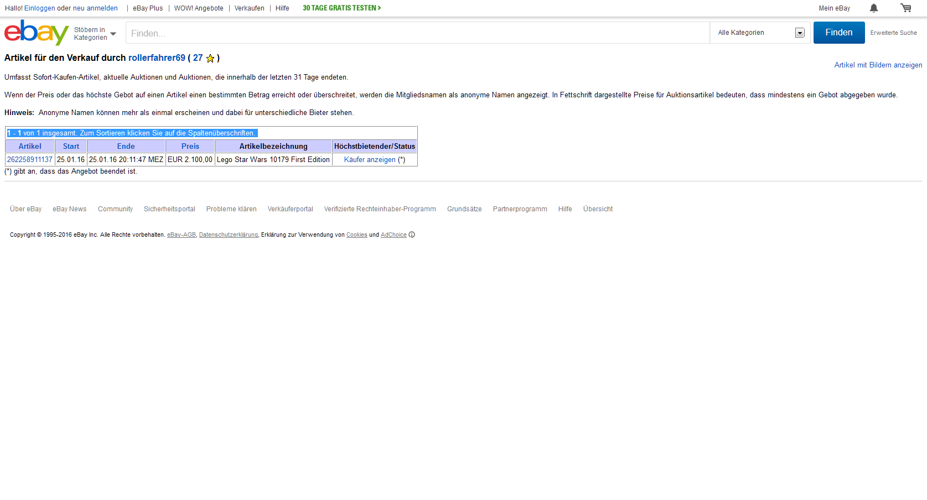Image resolution: width=927 pixels, height=500 pixels.
Task: Open Mein eBay menu
Action: pos(835,8)
